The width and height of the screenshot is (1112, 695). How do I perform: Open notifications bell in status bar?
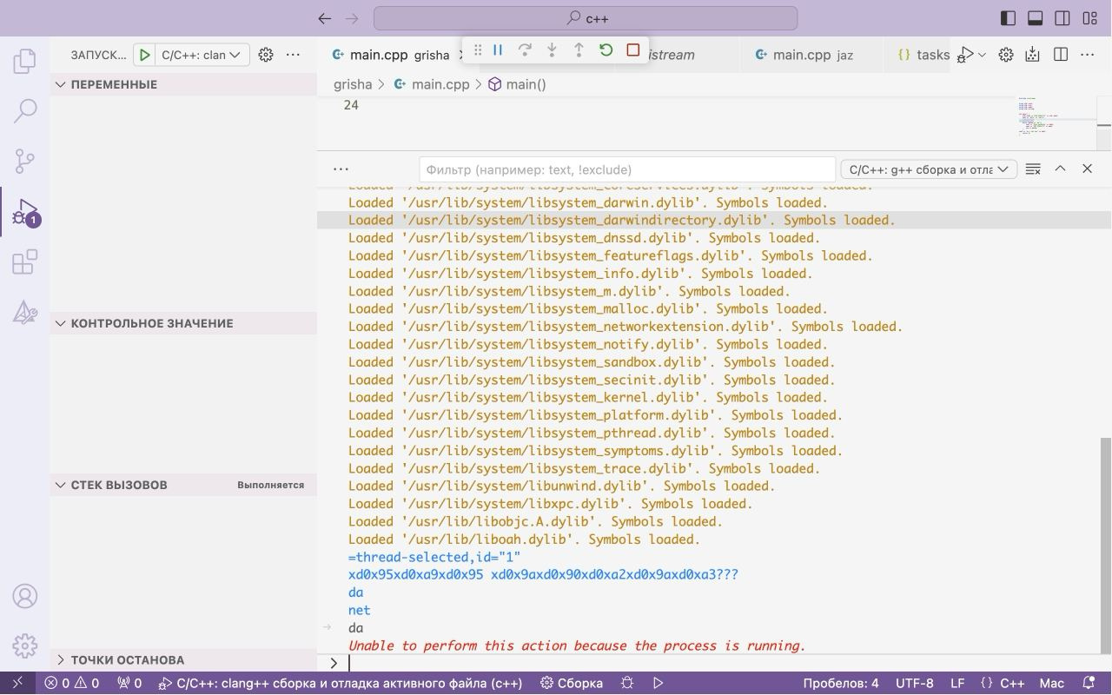1089,683
